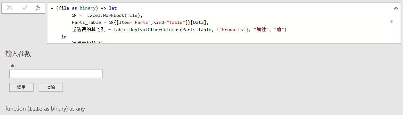The height and width of the screenshot is (115, 403).
Task: Cancel the formula edit with the X icon
Action: pos(10,8)
